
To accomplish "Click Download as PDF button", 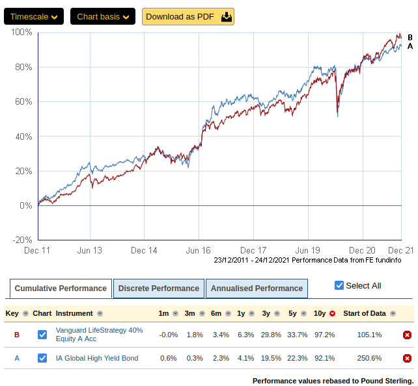I will click(188, 16).
